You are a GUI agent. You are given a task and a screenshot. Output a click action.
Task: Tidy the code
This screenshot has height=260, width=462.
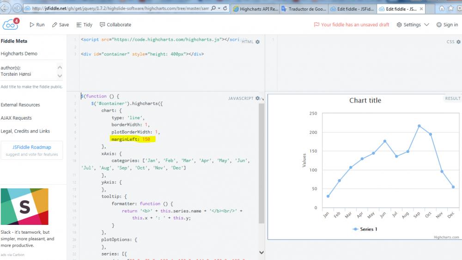tap(84, 25)
